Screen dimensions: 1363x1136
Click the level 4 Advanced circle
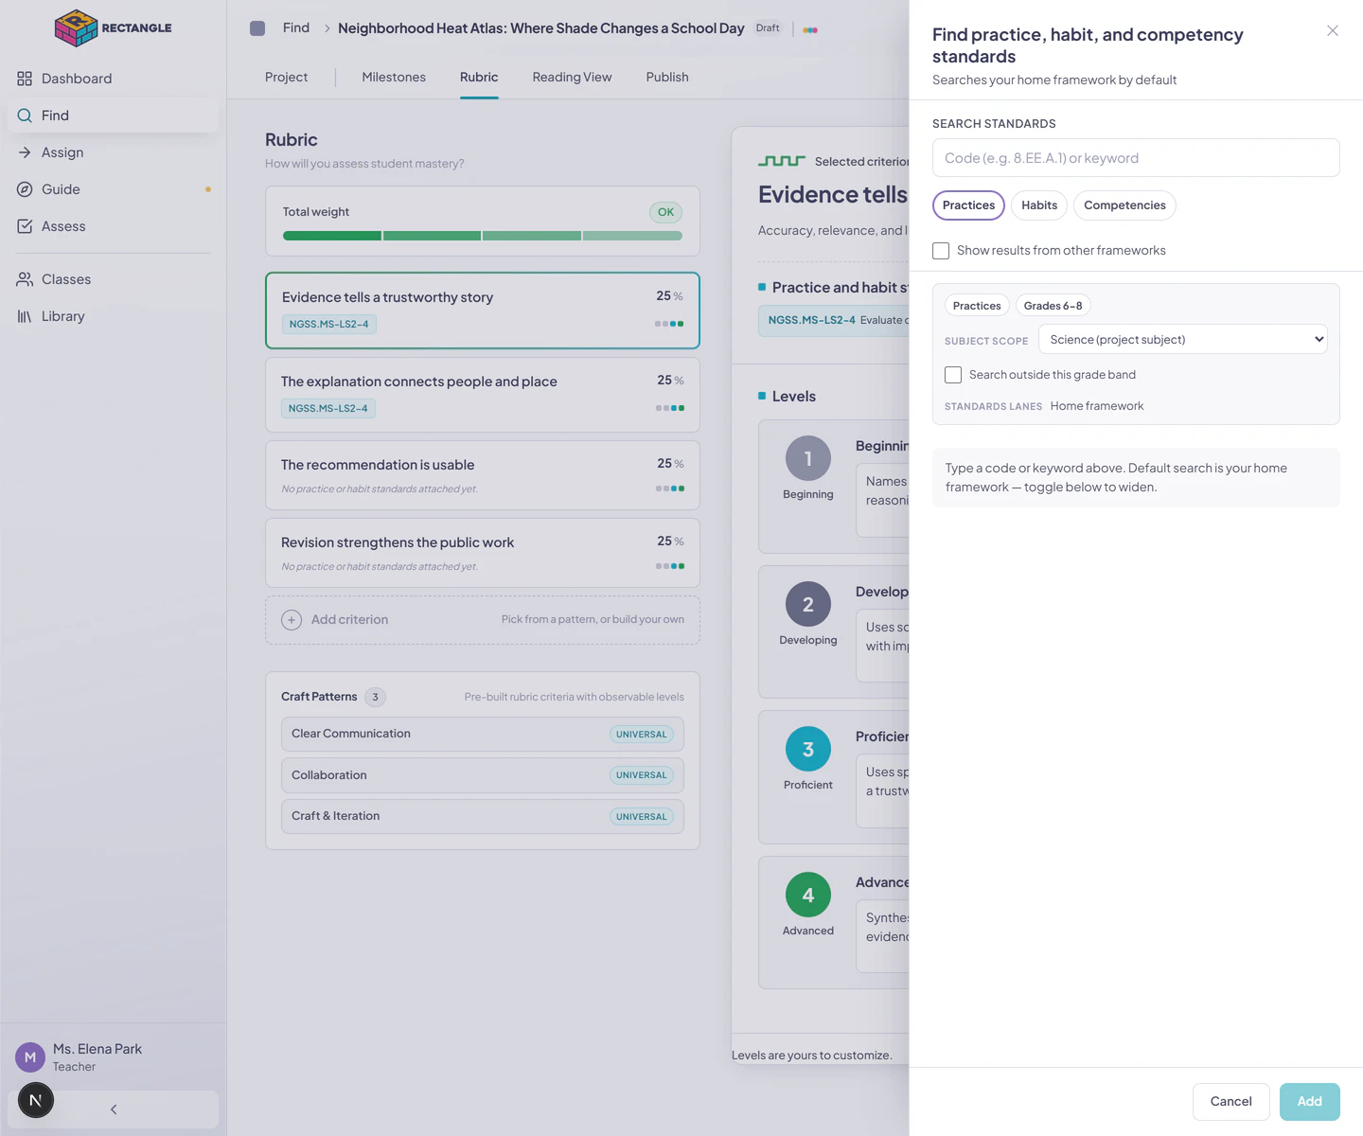pyautogui.click(x=808, y=895)
